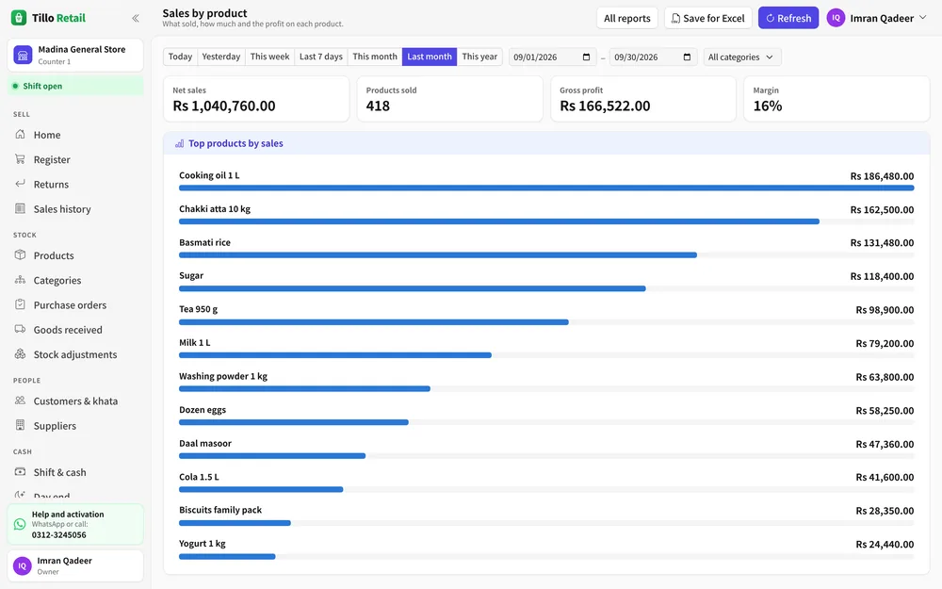Click the Shift open status badge
Screen dimensions: 942x589
(75, 86)
